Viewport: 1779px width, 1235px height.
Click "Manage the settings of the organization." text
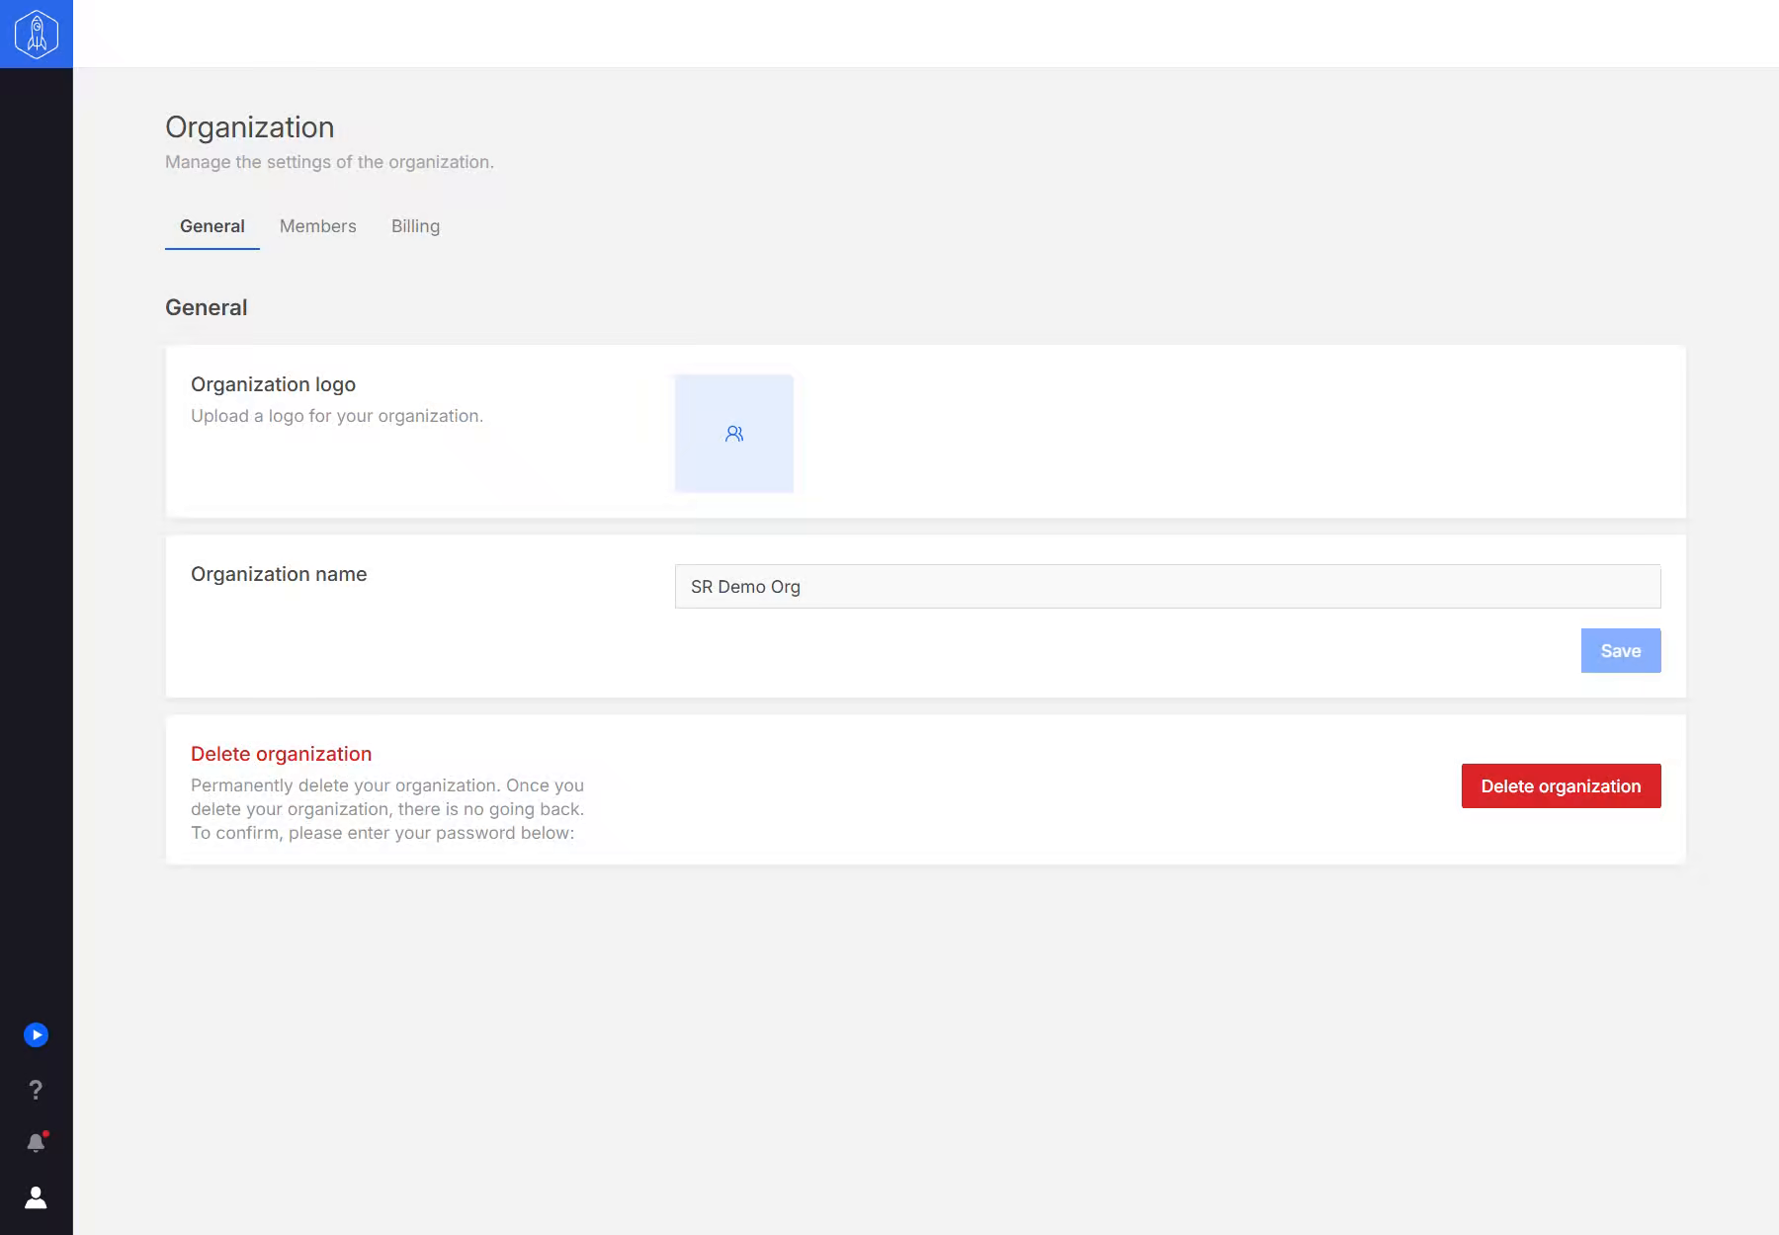329,162
